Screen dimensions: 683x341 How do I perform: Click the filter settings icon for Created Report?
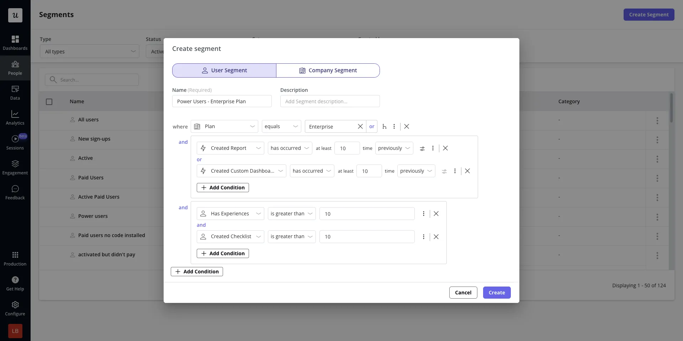pos(422,148)
